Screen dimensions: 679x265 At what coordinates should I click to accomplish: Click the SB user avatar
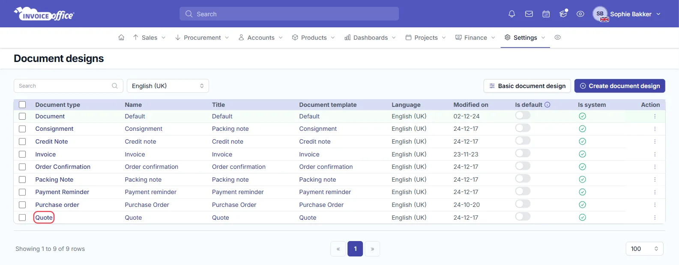(600, 14)
